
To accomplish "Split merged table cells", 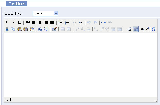I will pyautogui.click(x=113, y=29).
